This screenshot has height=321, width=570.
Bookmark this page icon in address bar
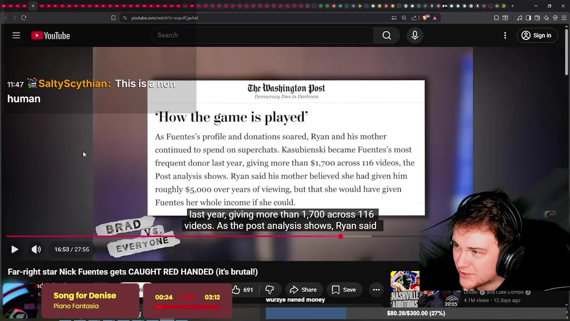click(x=113, y=18)
